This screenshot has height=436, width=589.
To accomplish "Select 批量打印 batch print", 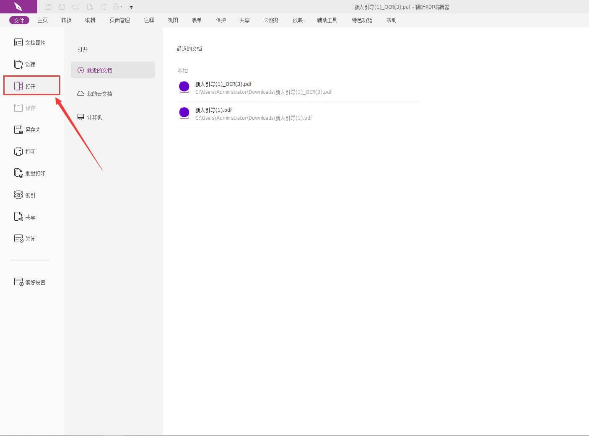I will coord(30,173).
